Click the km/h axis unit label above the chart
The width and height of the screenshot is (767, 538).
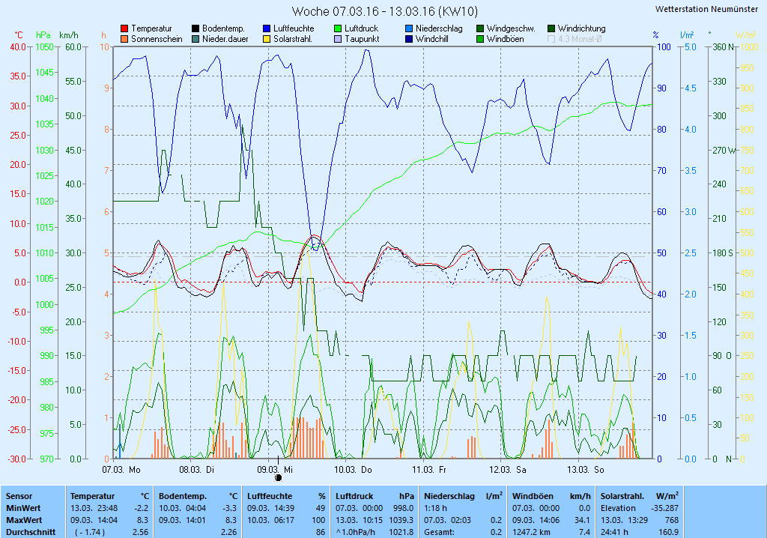(x=68, y=35)
